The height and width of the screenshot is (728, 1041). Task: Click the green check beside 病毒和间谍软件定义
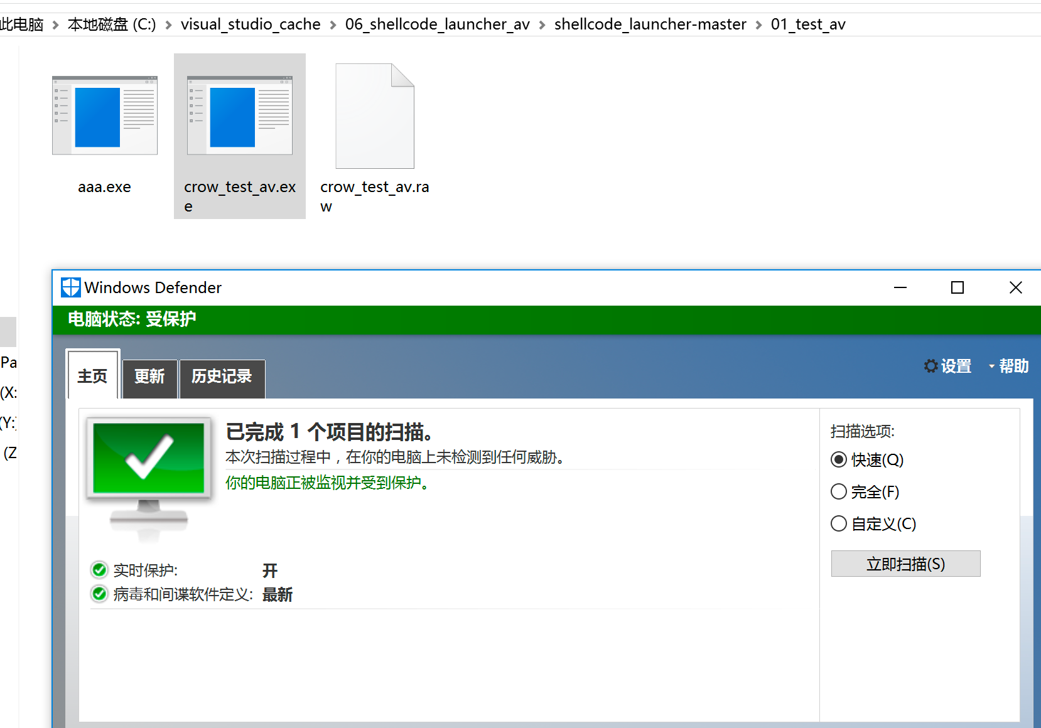pyautogui.click(x=99, y=594)
